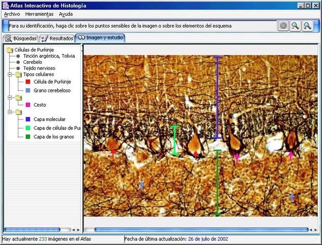Viewport: 322px width, 245px height.
Task: Select the Imagen y estudio tab
Action: (x=100, y=38)
